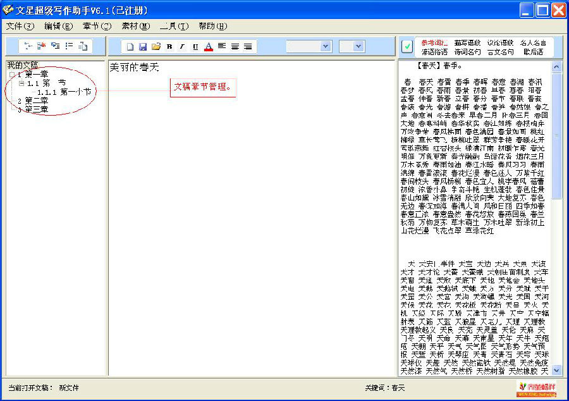This screenshot has width=569, height=401.
Task: Toggle italic text formatting
Action: 182,46
